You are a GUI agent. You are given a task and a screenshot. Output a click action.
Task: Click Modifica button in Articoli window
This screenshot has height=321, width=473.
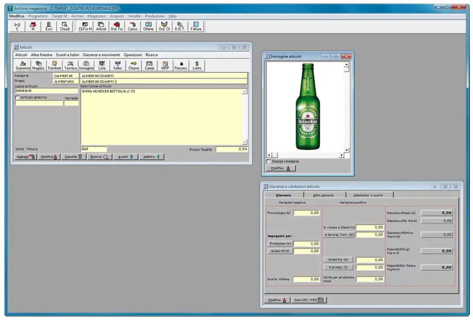pos(49,157)
